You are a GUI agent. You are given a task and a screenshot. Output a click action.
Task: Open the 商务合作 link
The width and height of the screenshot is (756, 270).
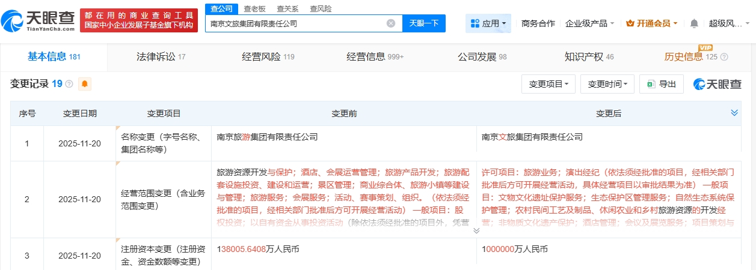pyautogui.click(x=538, y=23)
